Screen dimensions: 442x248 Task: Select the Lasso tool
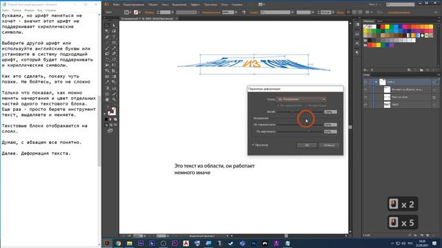coord(114,31)
